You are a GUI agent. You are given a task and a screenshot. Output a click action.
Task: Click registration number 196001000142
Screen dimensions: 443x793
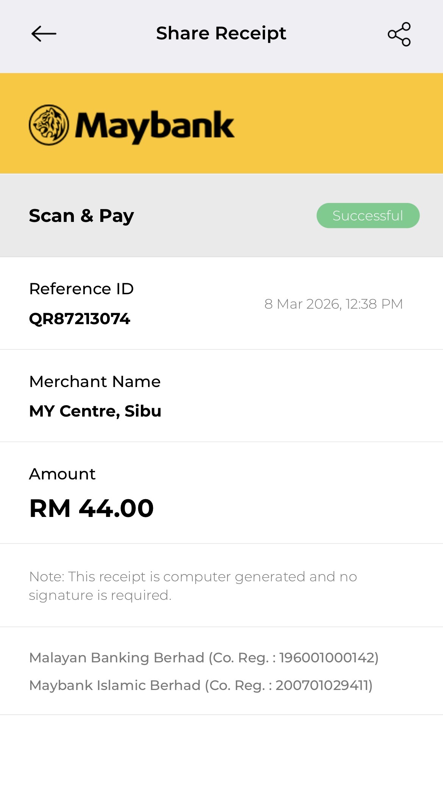(x=327, y=658)
